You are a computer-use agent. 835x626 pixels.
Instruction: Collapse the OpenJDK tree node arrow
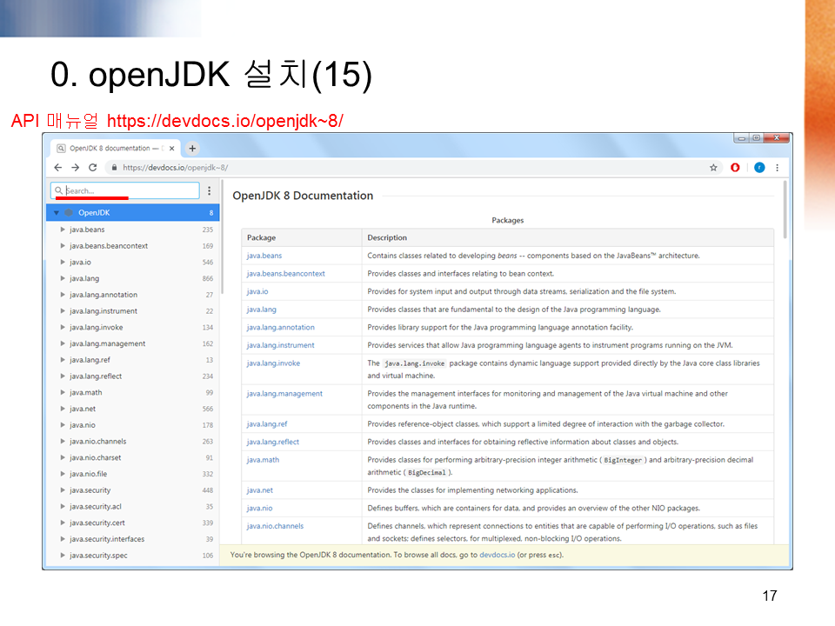[x=57, y=213]
